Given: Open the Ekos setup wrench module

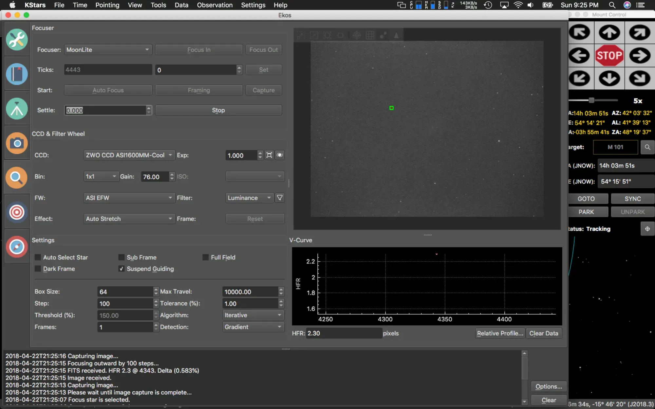Looking at the screenshot, I should [17, 40].
